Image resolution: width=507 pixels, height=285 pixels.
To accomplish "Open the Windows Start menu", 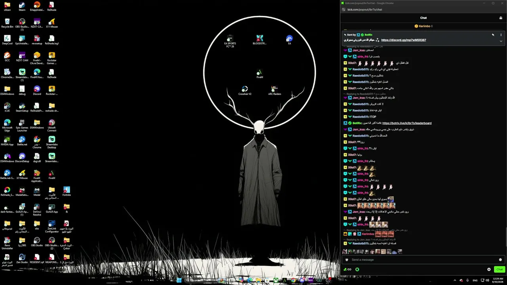I will [x=179, y=280].
